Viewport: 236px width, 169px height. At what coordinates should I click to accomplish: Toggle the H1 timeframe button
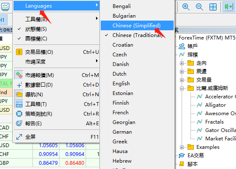(x=3, y=20)
